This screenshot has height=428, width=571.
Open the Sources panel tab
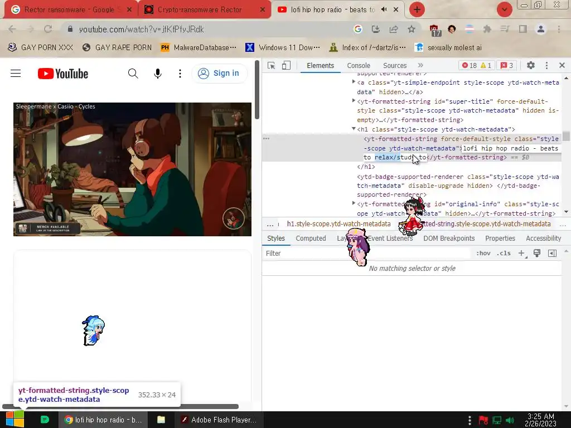tap(395, 66)
